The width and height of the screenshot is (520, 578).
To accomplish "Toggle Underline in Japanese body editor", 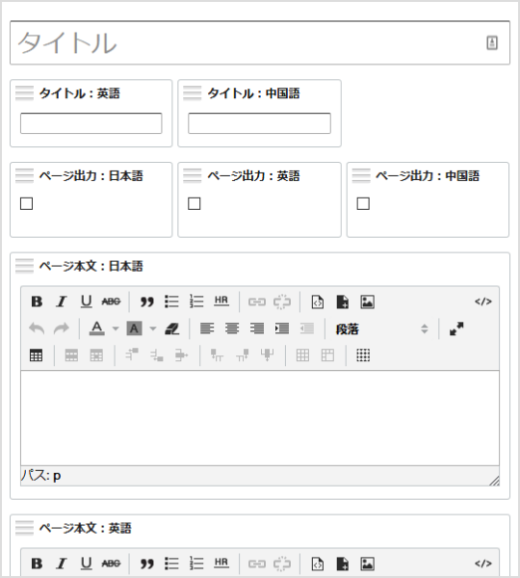I will (x=87, y=302).
